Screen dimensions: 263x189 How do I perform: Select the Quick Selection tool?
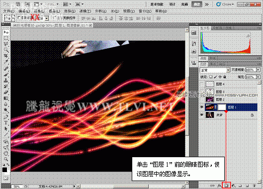click(x=6, y=50)
